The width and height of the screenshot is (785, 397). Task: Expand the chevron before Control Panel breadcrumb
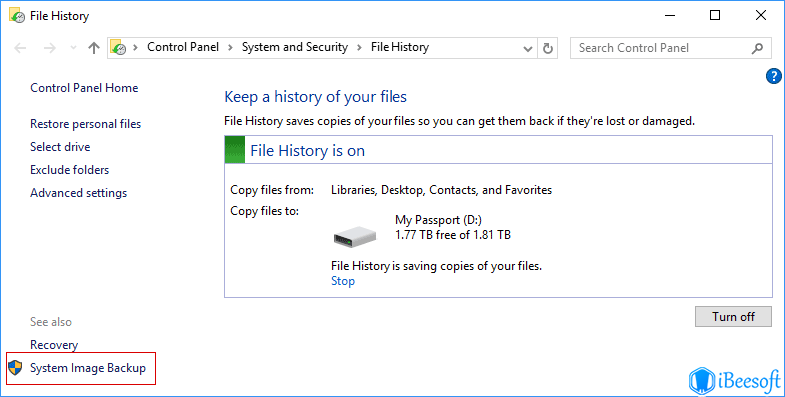click(x=136, y=48)
